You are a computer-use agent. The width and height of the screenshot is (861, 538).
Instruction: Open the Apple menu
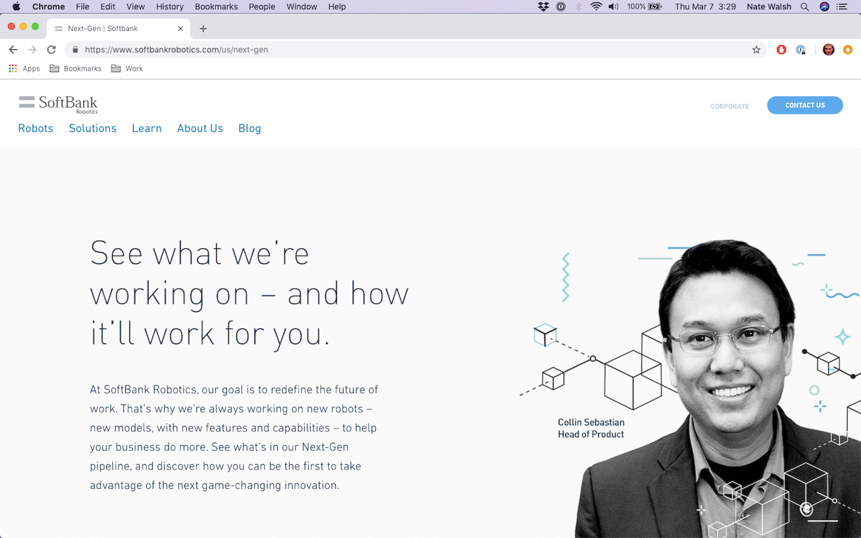tap(16, 7)
